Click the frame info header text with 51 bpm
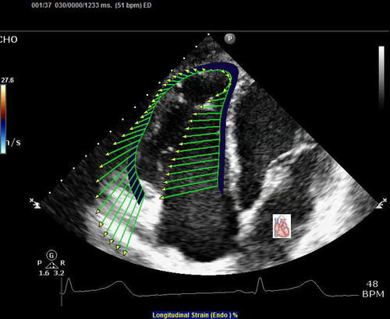This screenshot has height=319, width=390. click(91, 5)
